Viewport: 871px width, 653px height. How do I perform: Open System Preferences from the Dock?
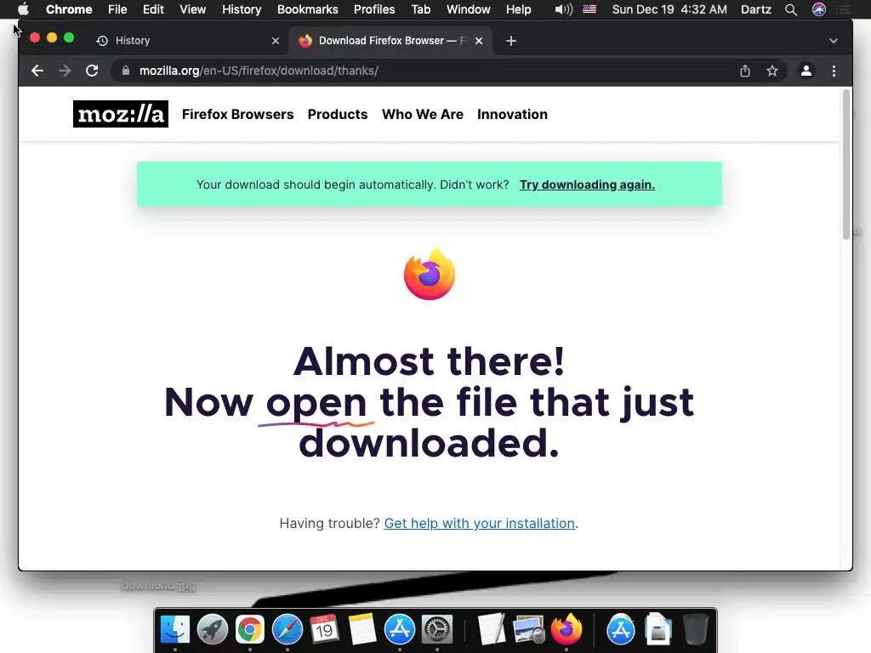click(437, 630)
